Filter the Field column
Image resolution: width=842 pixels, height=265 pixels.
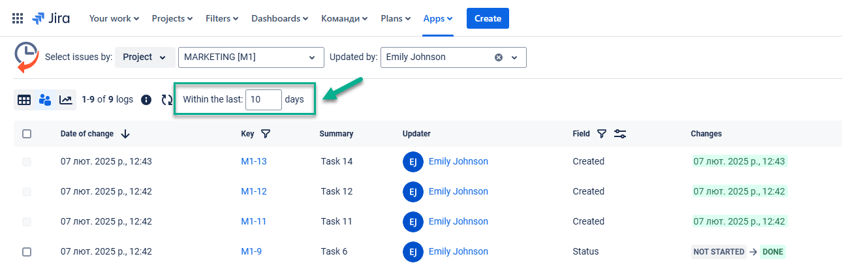602,134
